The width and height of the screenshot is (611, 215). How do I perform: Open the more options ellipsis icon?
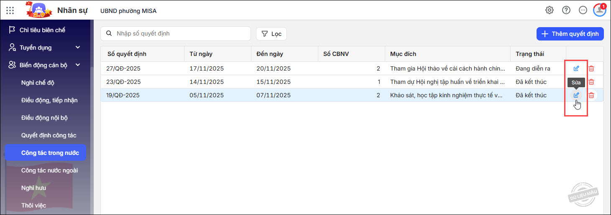pyautogui.click(x=583, y=10)
